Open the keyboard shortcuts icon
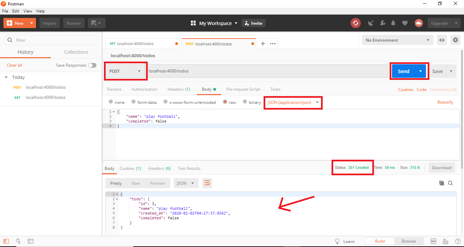The height and width of the screenshot is (247, 464). coord(446,241)
